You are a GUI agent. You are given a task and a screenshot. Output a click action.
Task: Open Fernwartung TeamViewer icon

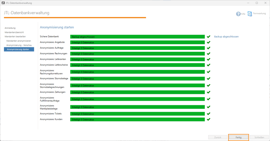pyautogui.click(x=250, y=14)
